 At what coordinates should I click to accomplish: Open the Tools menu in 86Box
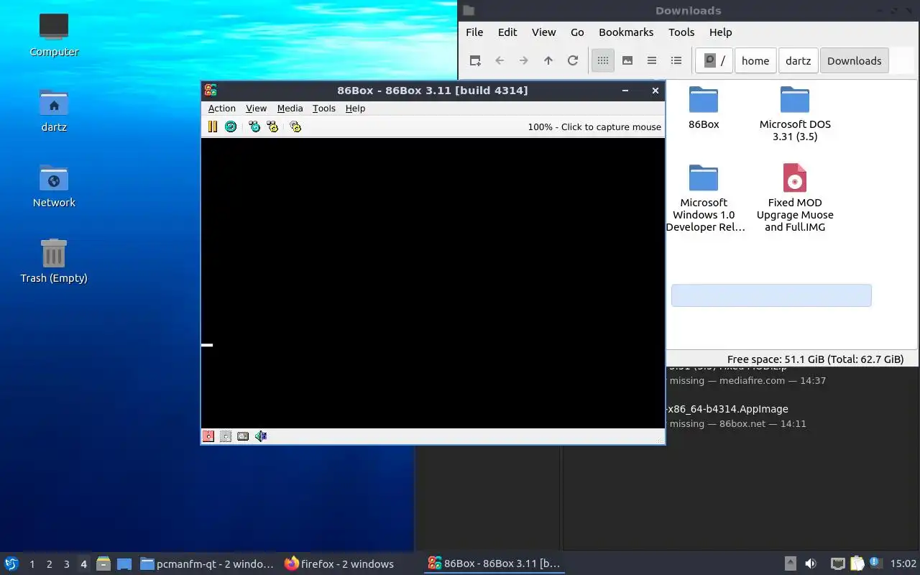(324, 109)
